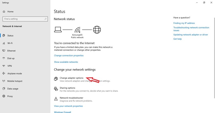Click Show available networks link

(66, 62)
